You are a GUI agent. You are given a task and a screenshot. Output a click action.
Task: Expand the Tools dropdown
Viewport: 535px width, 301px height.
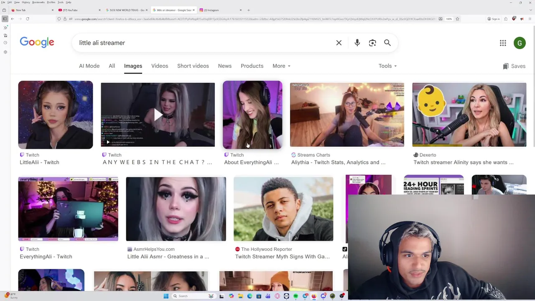pos(387,66)
